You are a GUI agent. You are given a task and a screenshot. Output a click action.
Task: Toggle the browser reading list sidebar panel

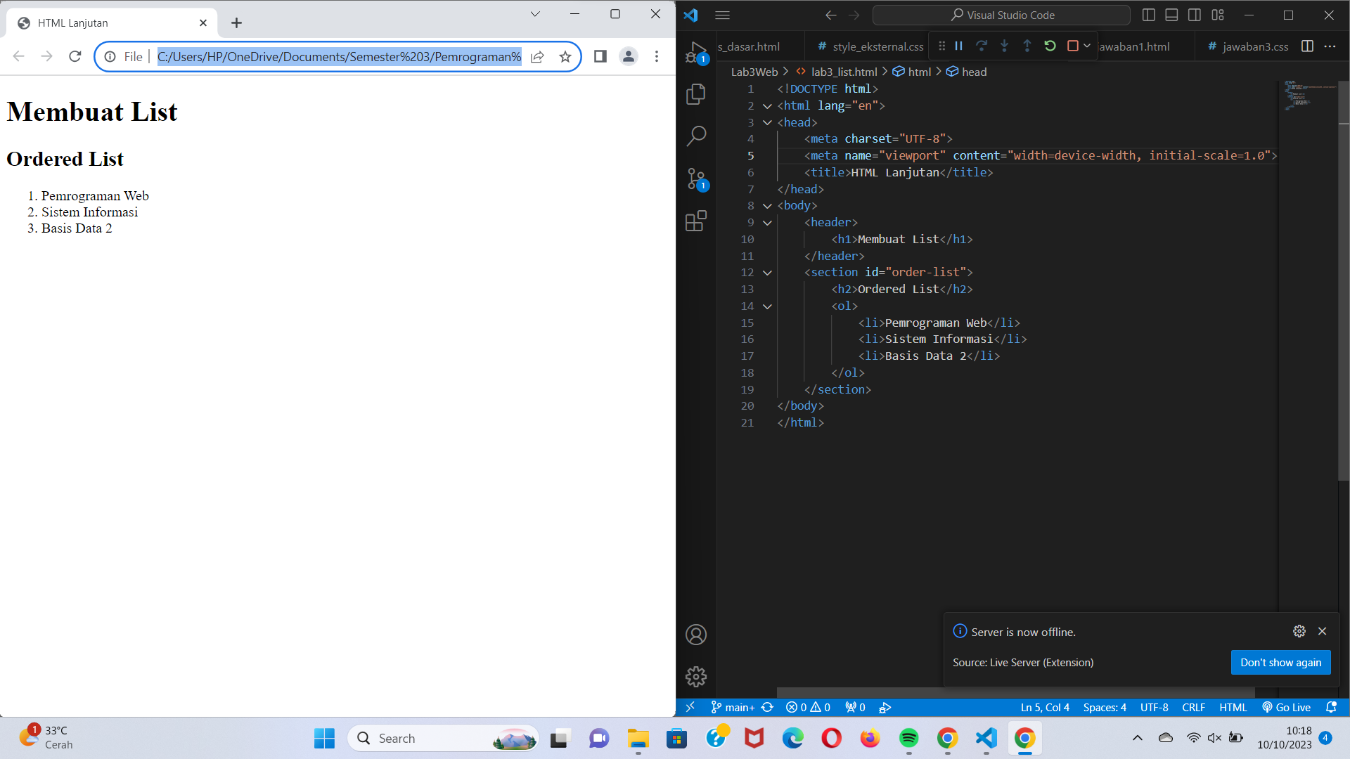point(600,56)
